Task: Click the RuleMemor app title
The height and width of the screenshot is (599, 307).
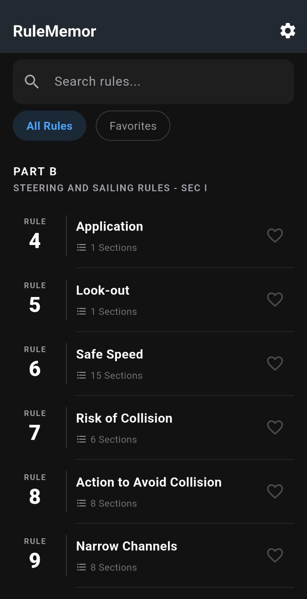Action: coord(54,31)
